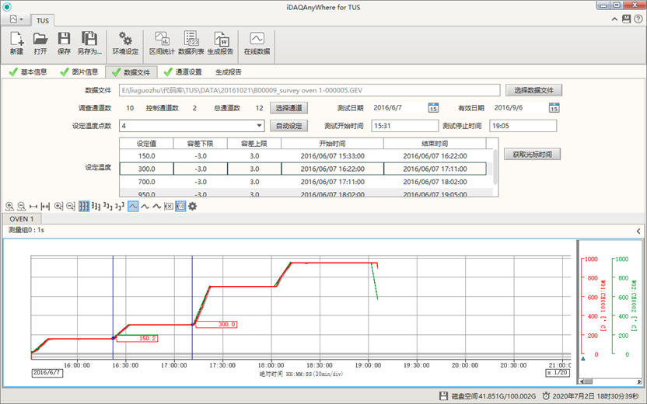Select the OVEN 1 chart tab
This screenshot has width=647, height=404.
click(21, 219)
